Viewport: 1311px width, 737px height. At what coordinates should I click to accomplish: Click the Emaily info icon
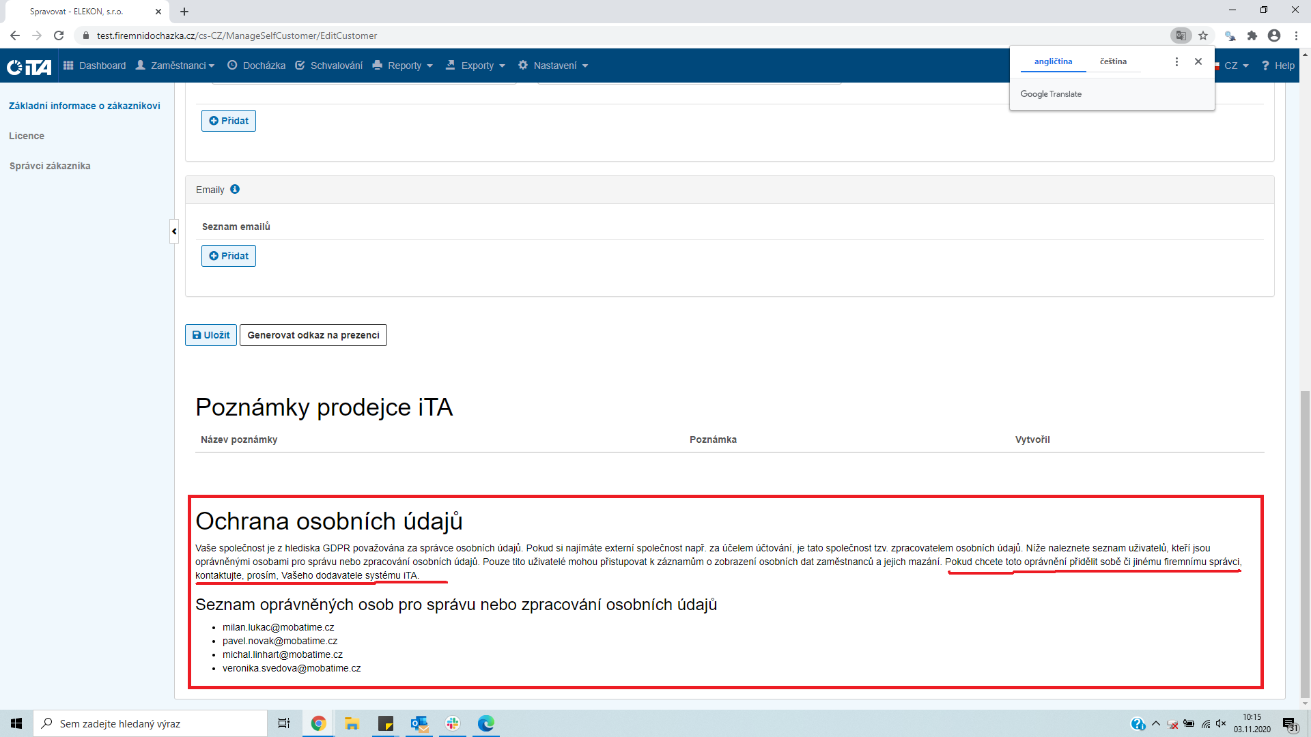(235, 190)
